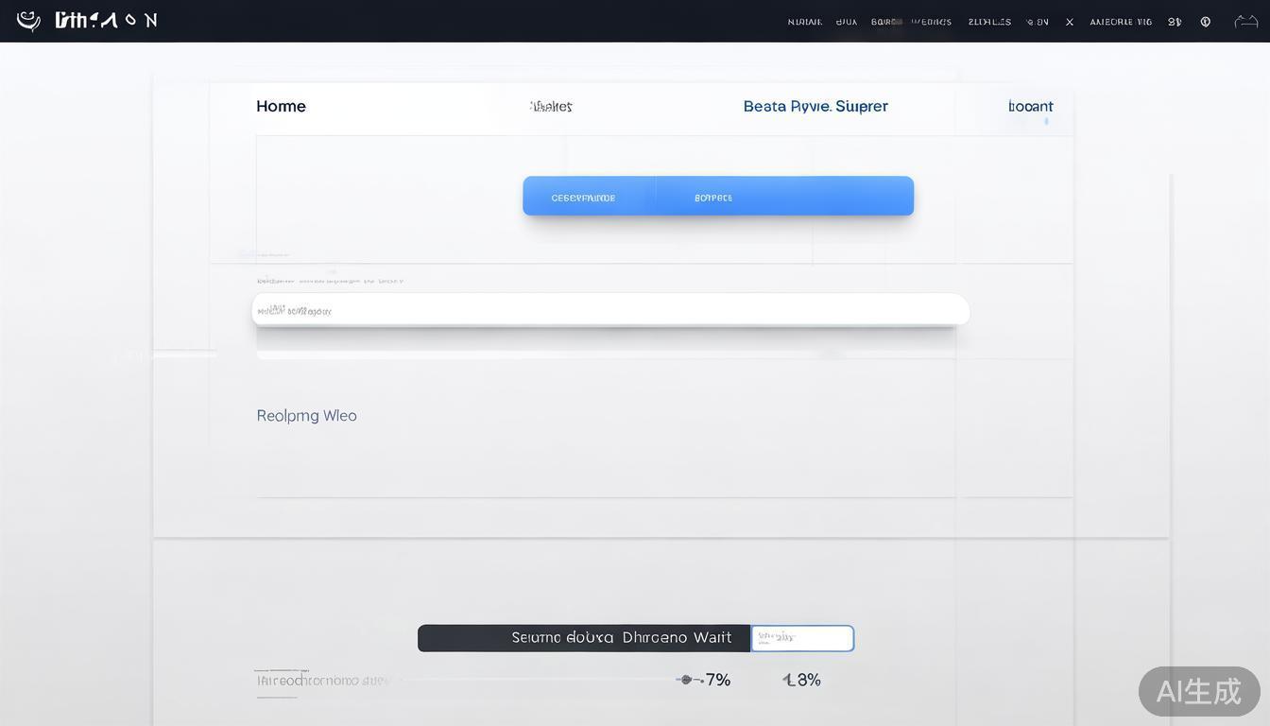Click the dark Seiurno doubxa Dhrceno Warit button
The width and height of the screenshot is (1270, 726).
tap(584, 638)
